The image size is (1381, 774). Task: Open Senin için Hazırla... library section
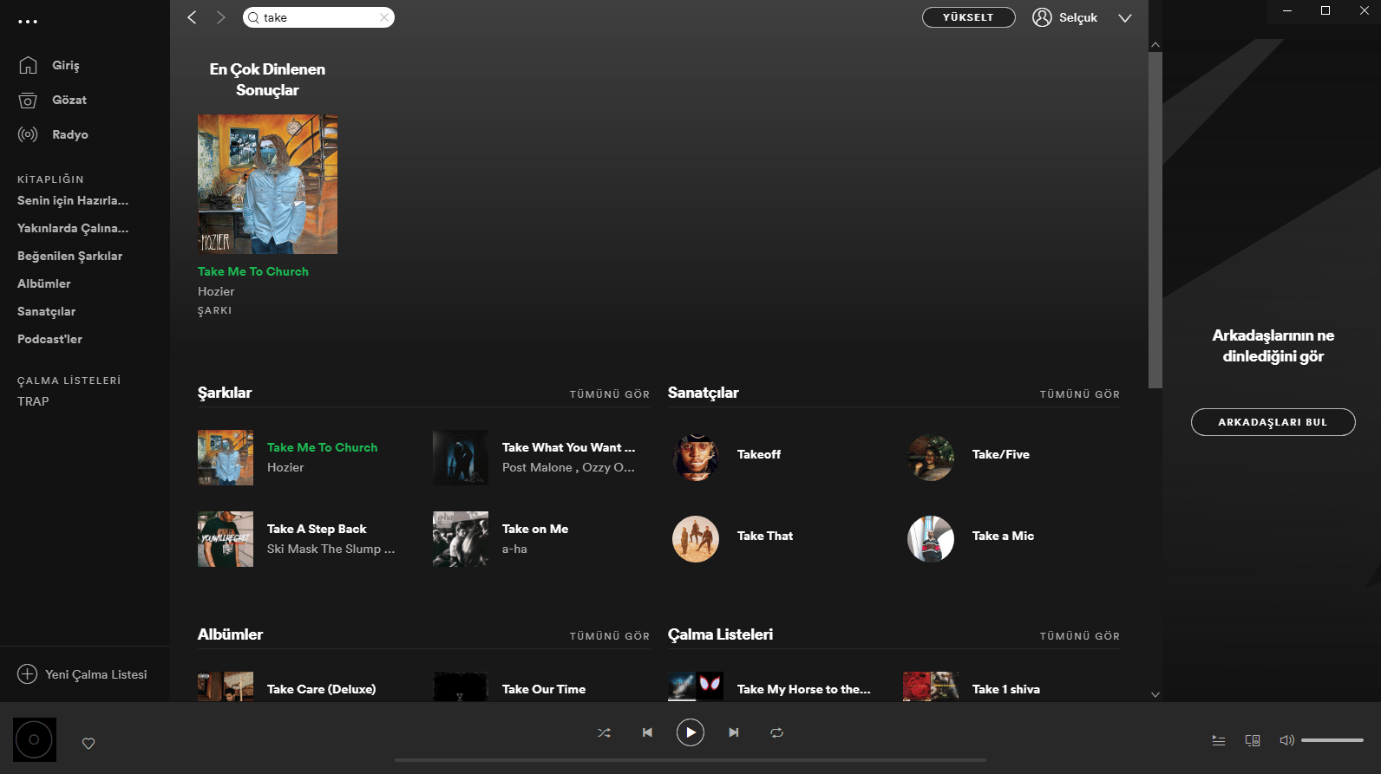(x=73, y=200)
